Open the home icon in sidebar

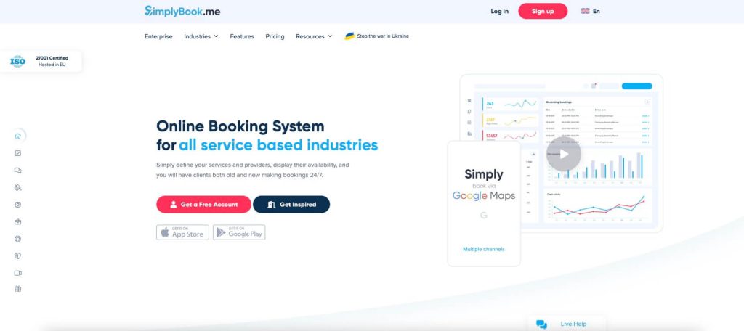pyautogui.click(x=18, y=136)
